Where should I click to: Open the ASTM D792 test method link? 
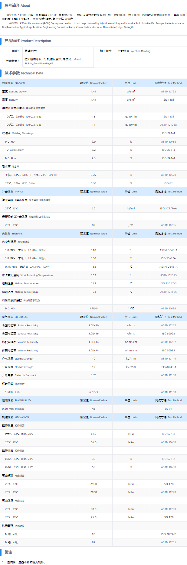pos(168,92)
